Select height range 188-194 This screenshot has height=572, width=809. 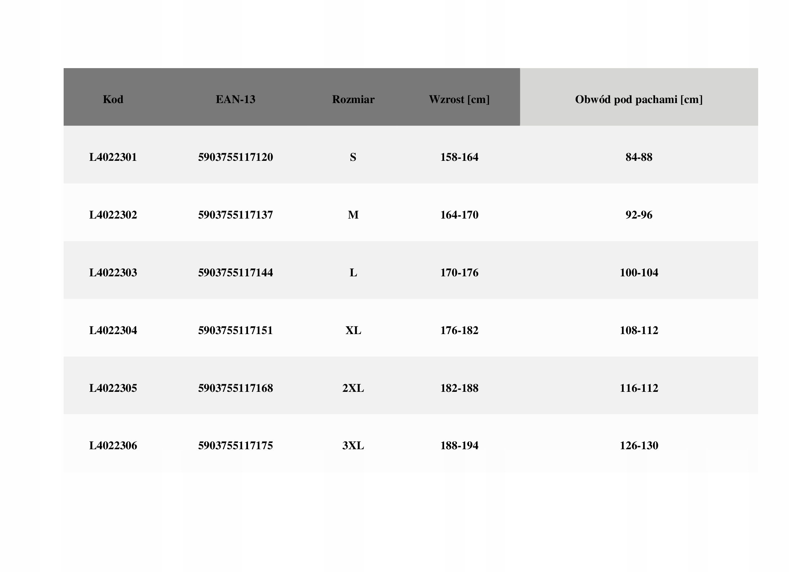pyautogui.click(x=459, y=445)
